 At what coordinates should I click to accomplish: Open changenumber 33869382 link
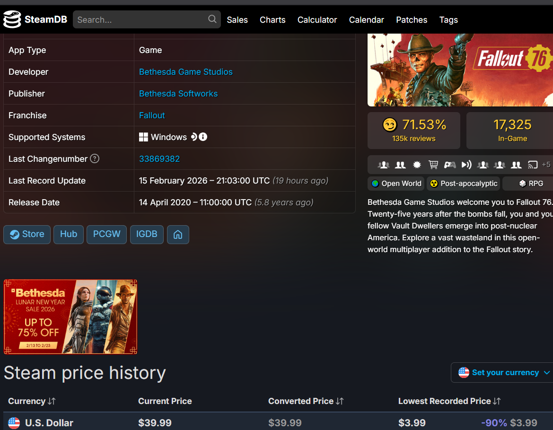click(159, 159)
